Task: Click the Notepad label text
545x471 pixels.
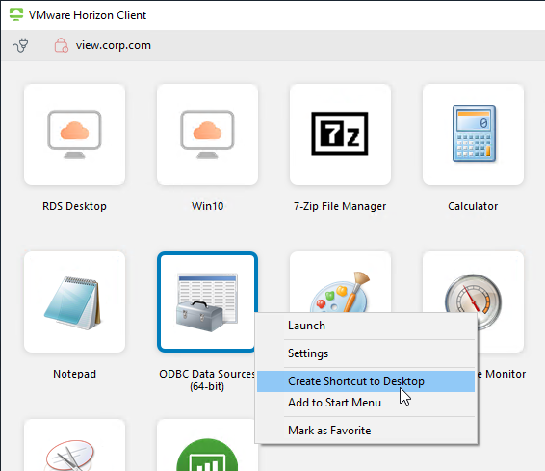Action: [74, 374]
